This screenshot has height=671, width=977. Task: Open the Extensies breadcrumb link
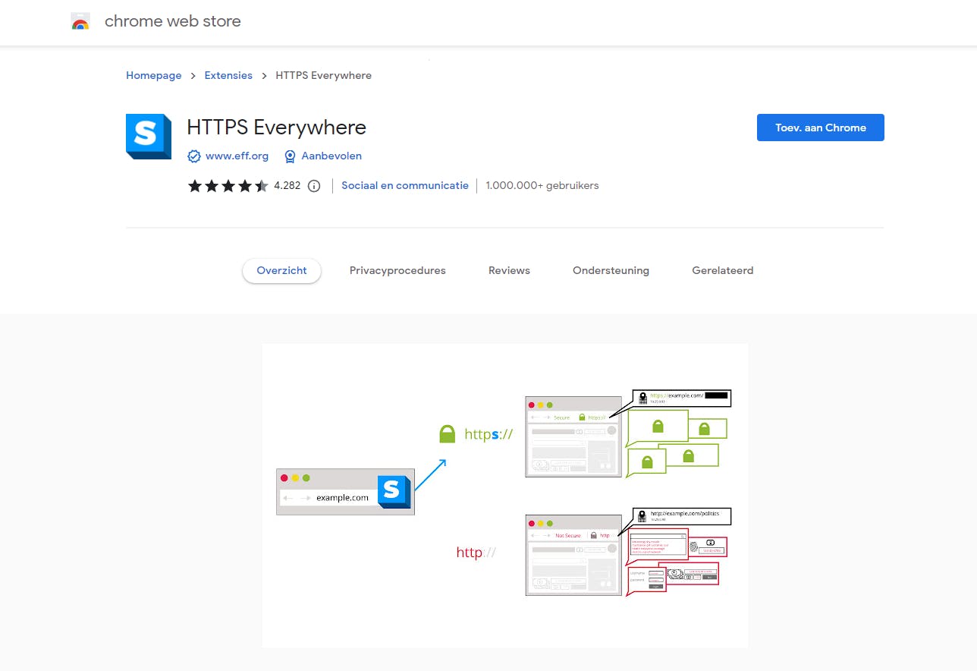tap(228, 76)
